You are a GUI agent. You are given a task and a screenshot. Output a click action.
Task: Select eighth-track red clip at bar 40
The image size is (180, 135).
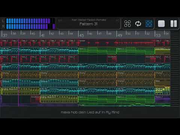35,99
